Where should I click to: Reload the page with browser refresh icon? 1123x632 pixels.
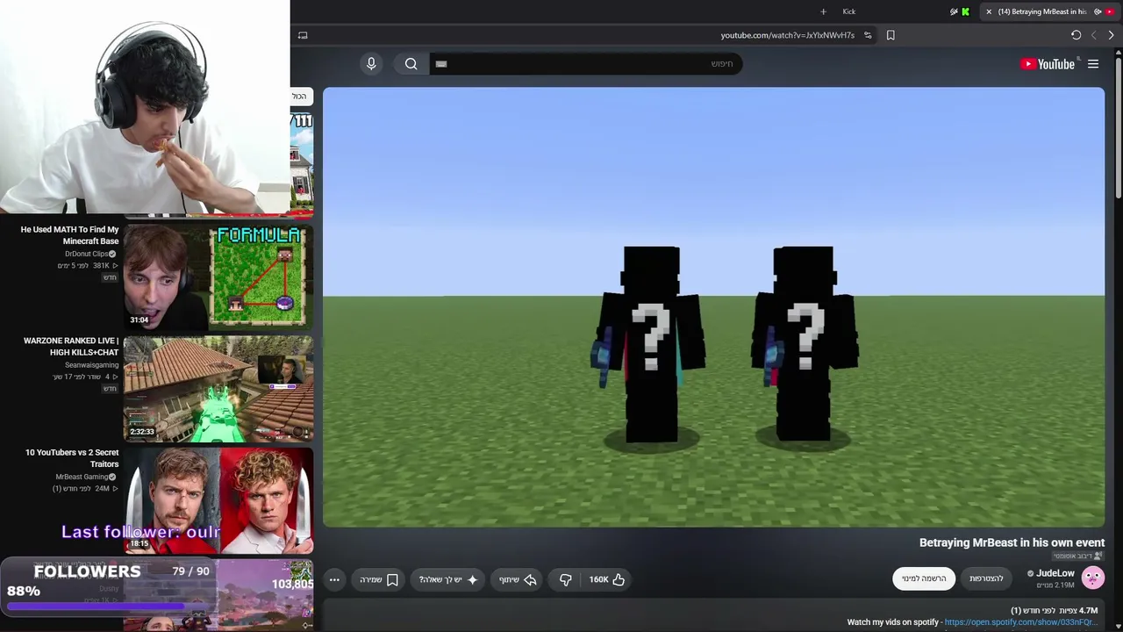[x=1076, y=35]
